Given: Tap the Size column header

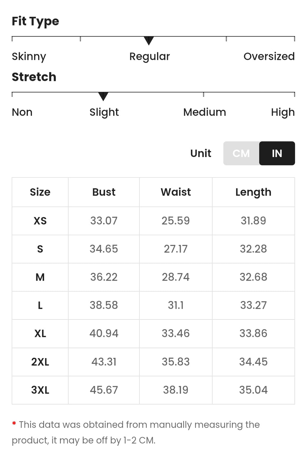Looking at the screenshot, I should tap(40, 192).
